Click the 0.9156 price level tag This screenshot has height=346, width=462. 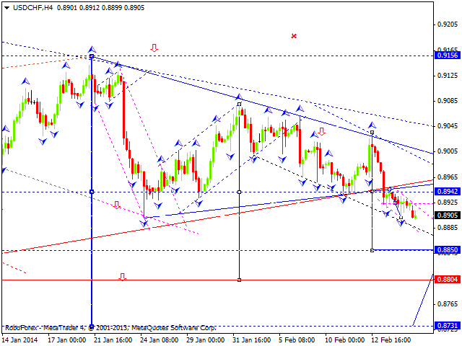tap(445, 55)
